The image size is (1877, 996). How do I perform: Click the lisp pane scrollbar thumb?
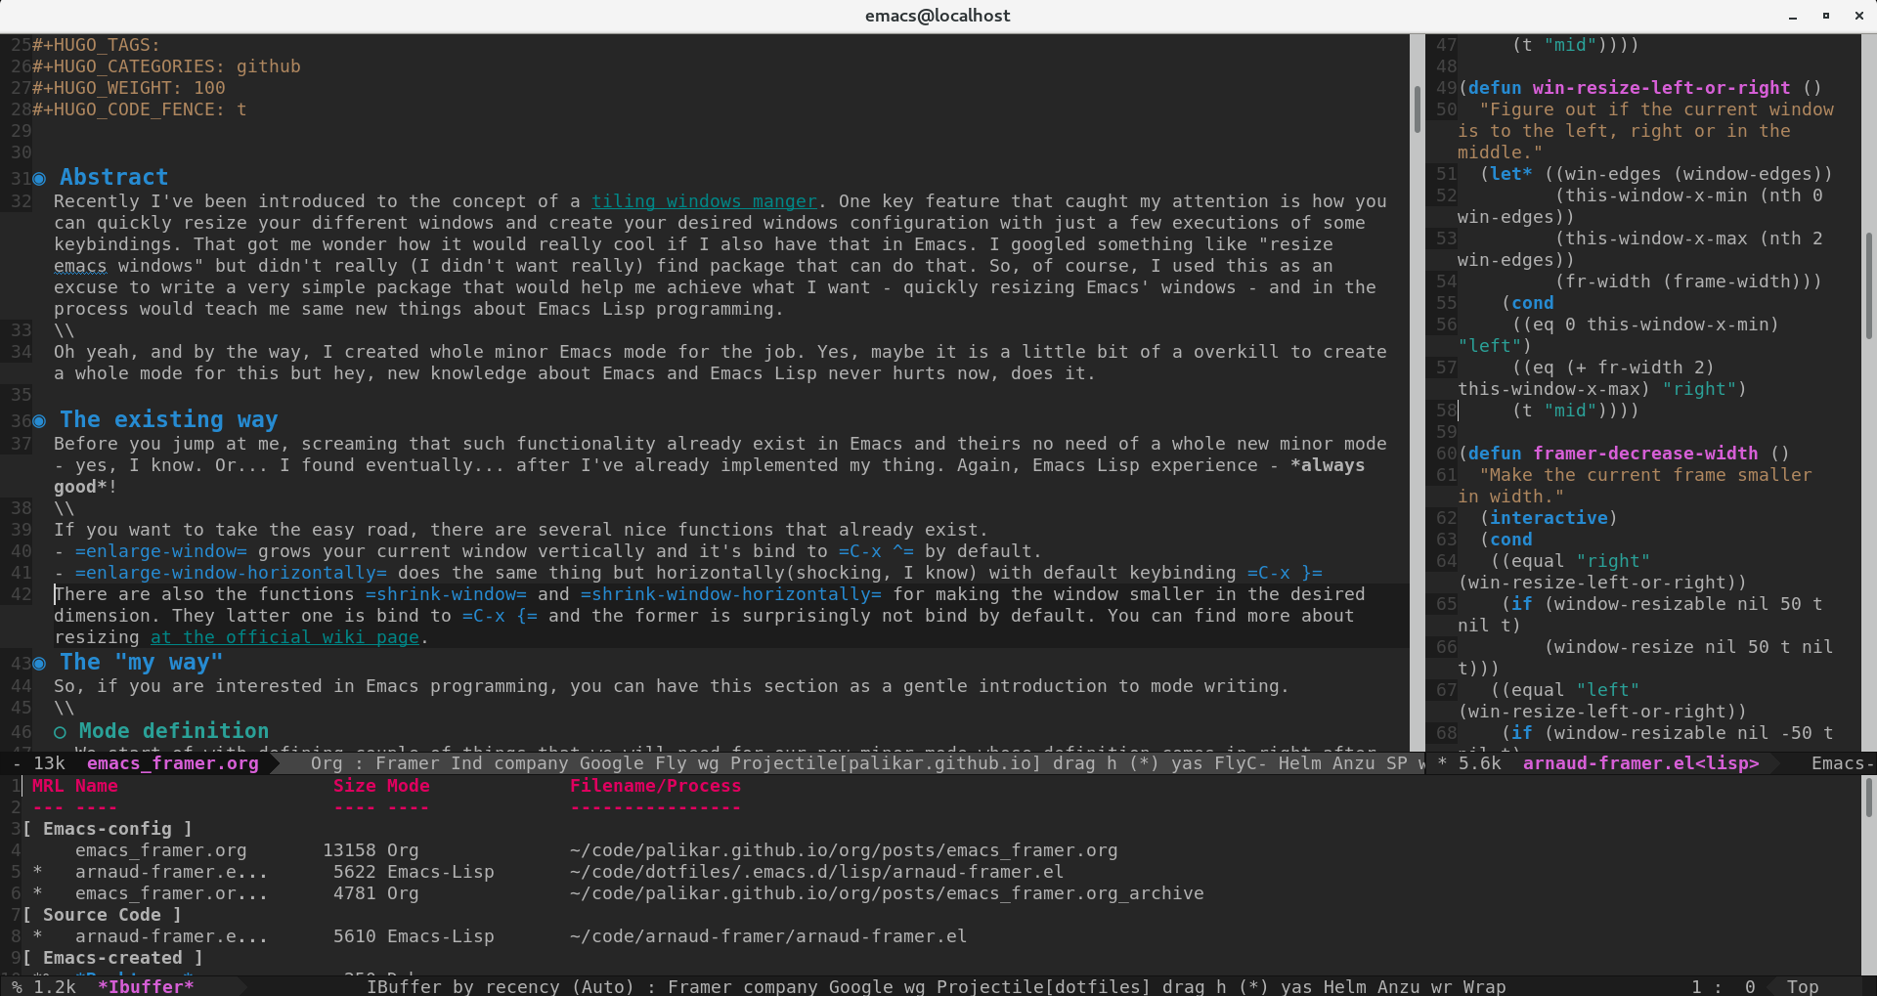pos(1869,285)
